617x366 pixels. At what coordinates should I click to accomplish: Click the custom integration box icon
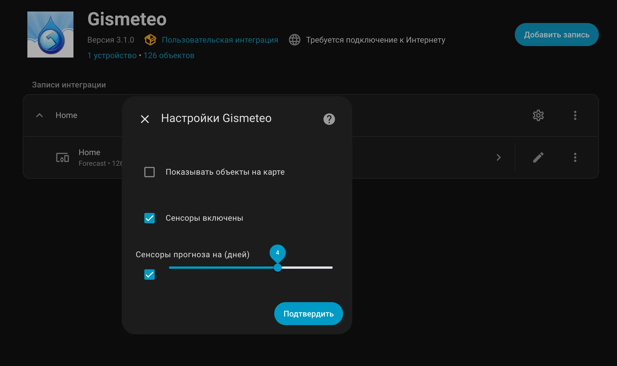point(150,40)
